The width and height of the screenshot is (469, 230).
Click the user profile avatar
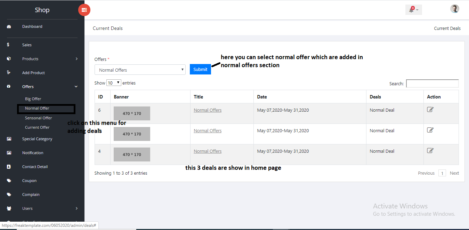point(454,9)
